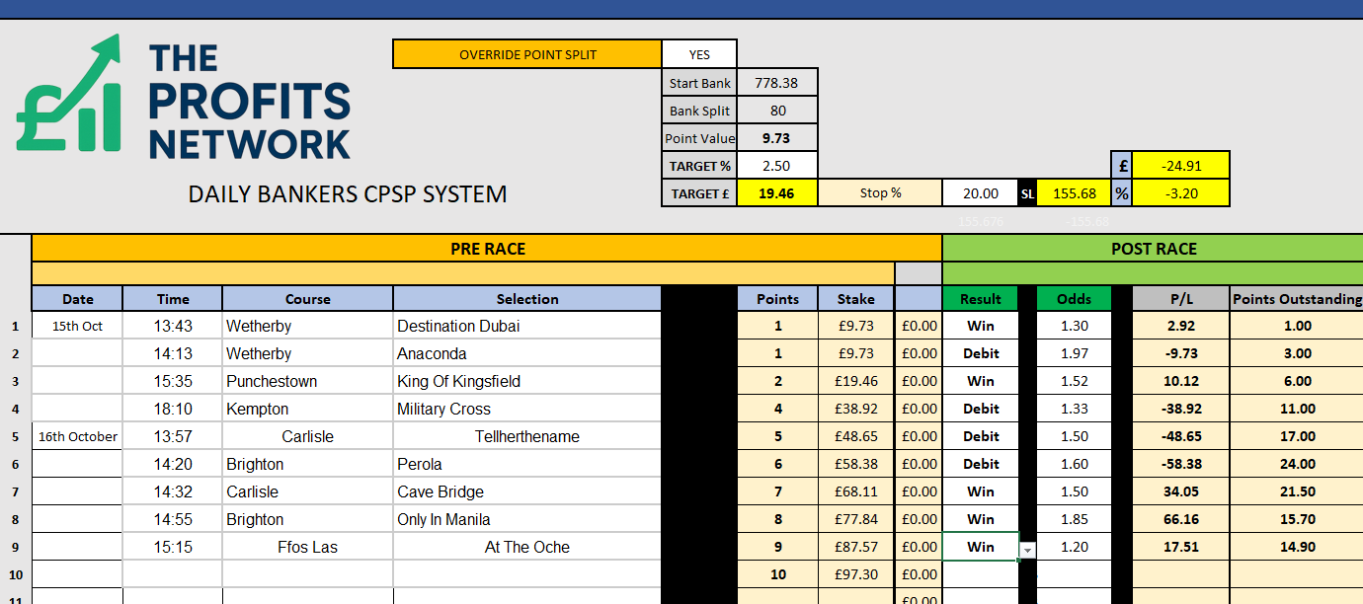Click the Destination Dubai selection cell

point(526,326)
